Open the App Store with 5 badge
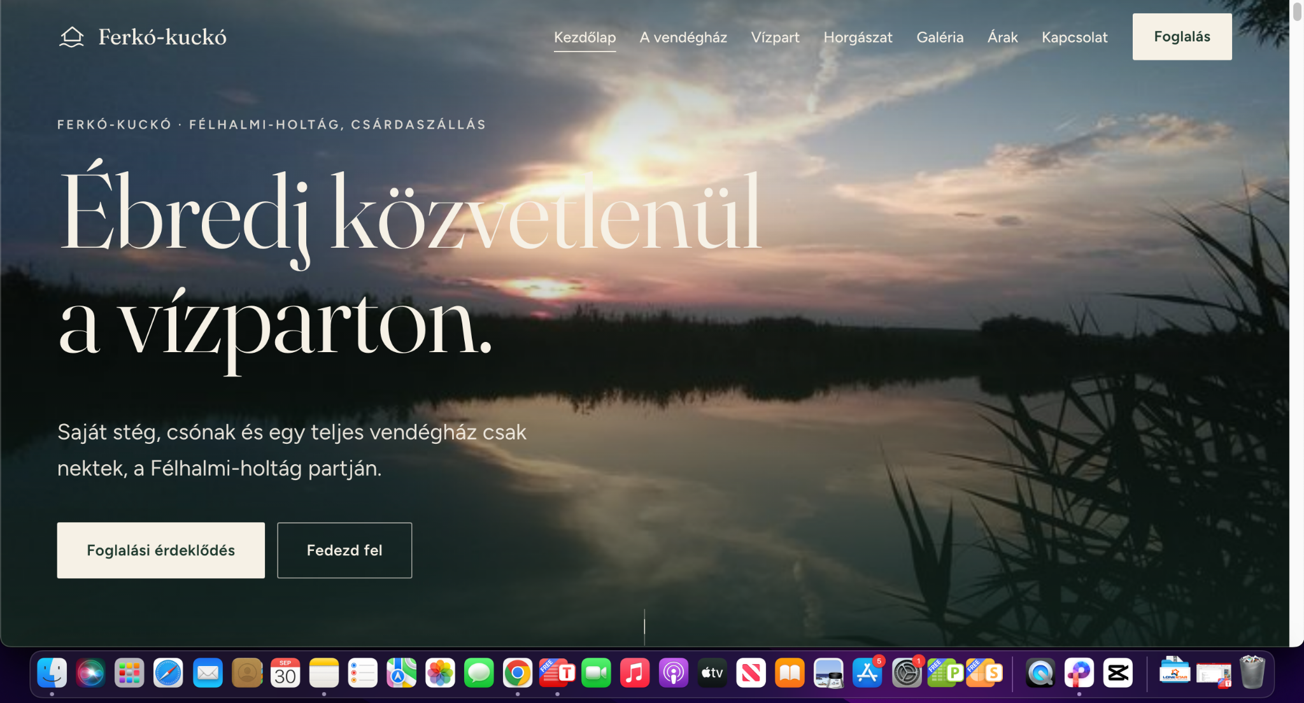This screenshot has width=1304, height=703. (x=868, y=673)
